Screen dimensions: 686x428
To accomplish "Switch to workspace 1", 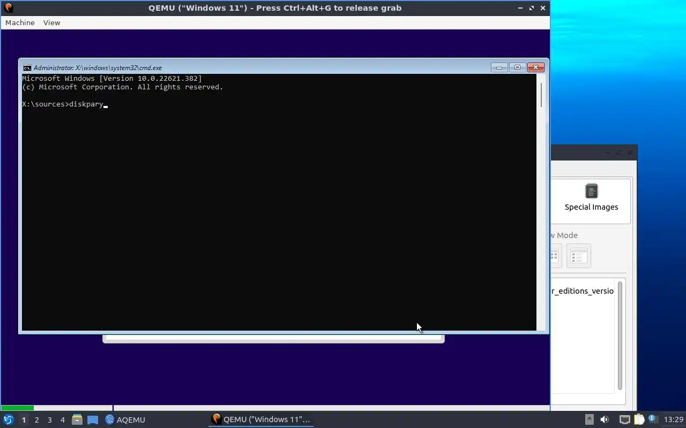I will tap(24, 420).
